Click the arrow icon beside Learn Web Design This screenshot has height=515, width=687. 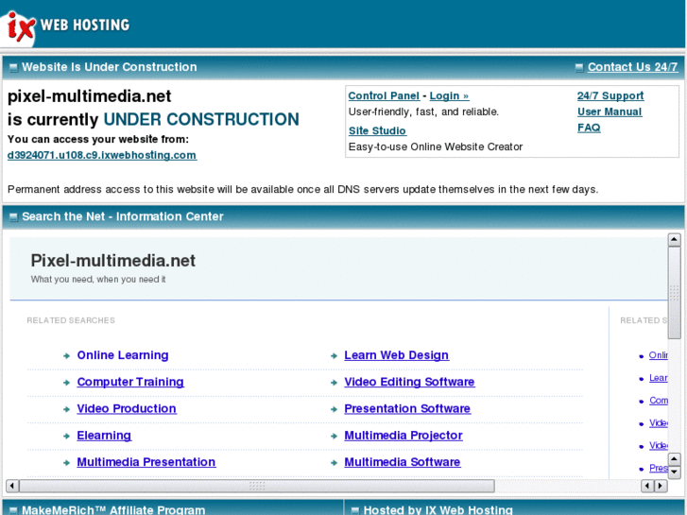(334, 356)
